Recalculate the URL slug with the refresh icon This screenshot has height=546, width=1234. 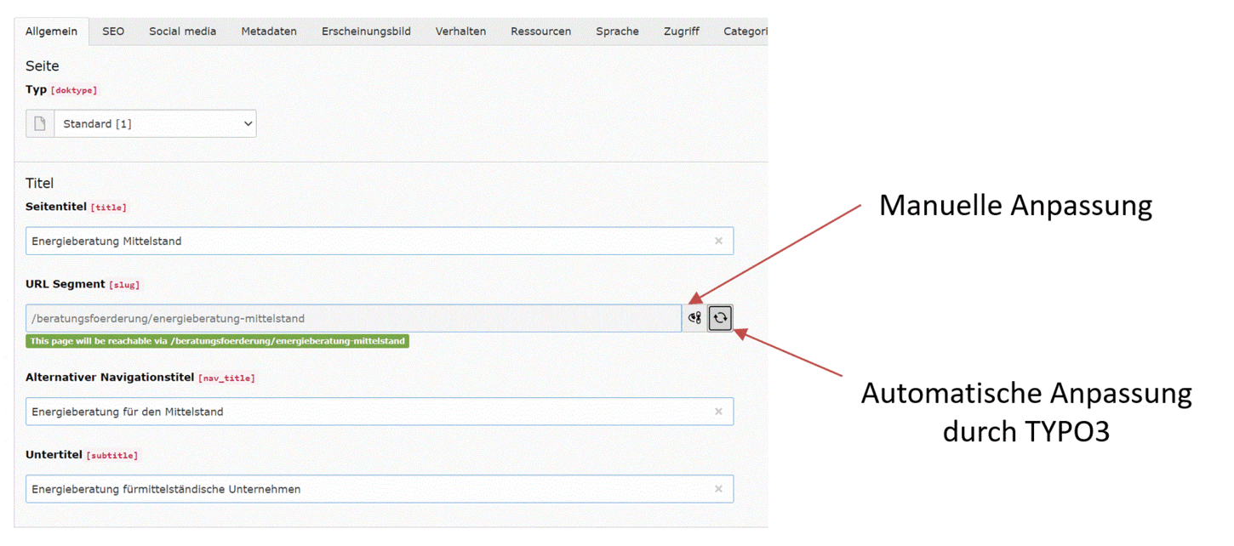[x=720, y=316]
